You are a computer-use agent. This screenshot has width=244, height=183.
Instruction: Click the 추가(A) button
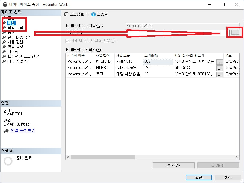174,165
